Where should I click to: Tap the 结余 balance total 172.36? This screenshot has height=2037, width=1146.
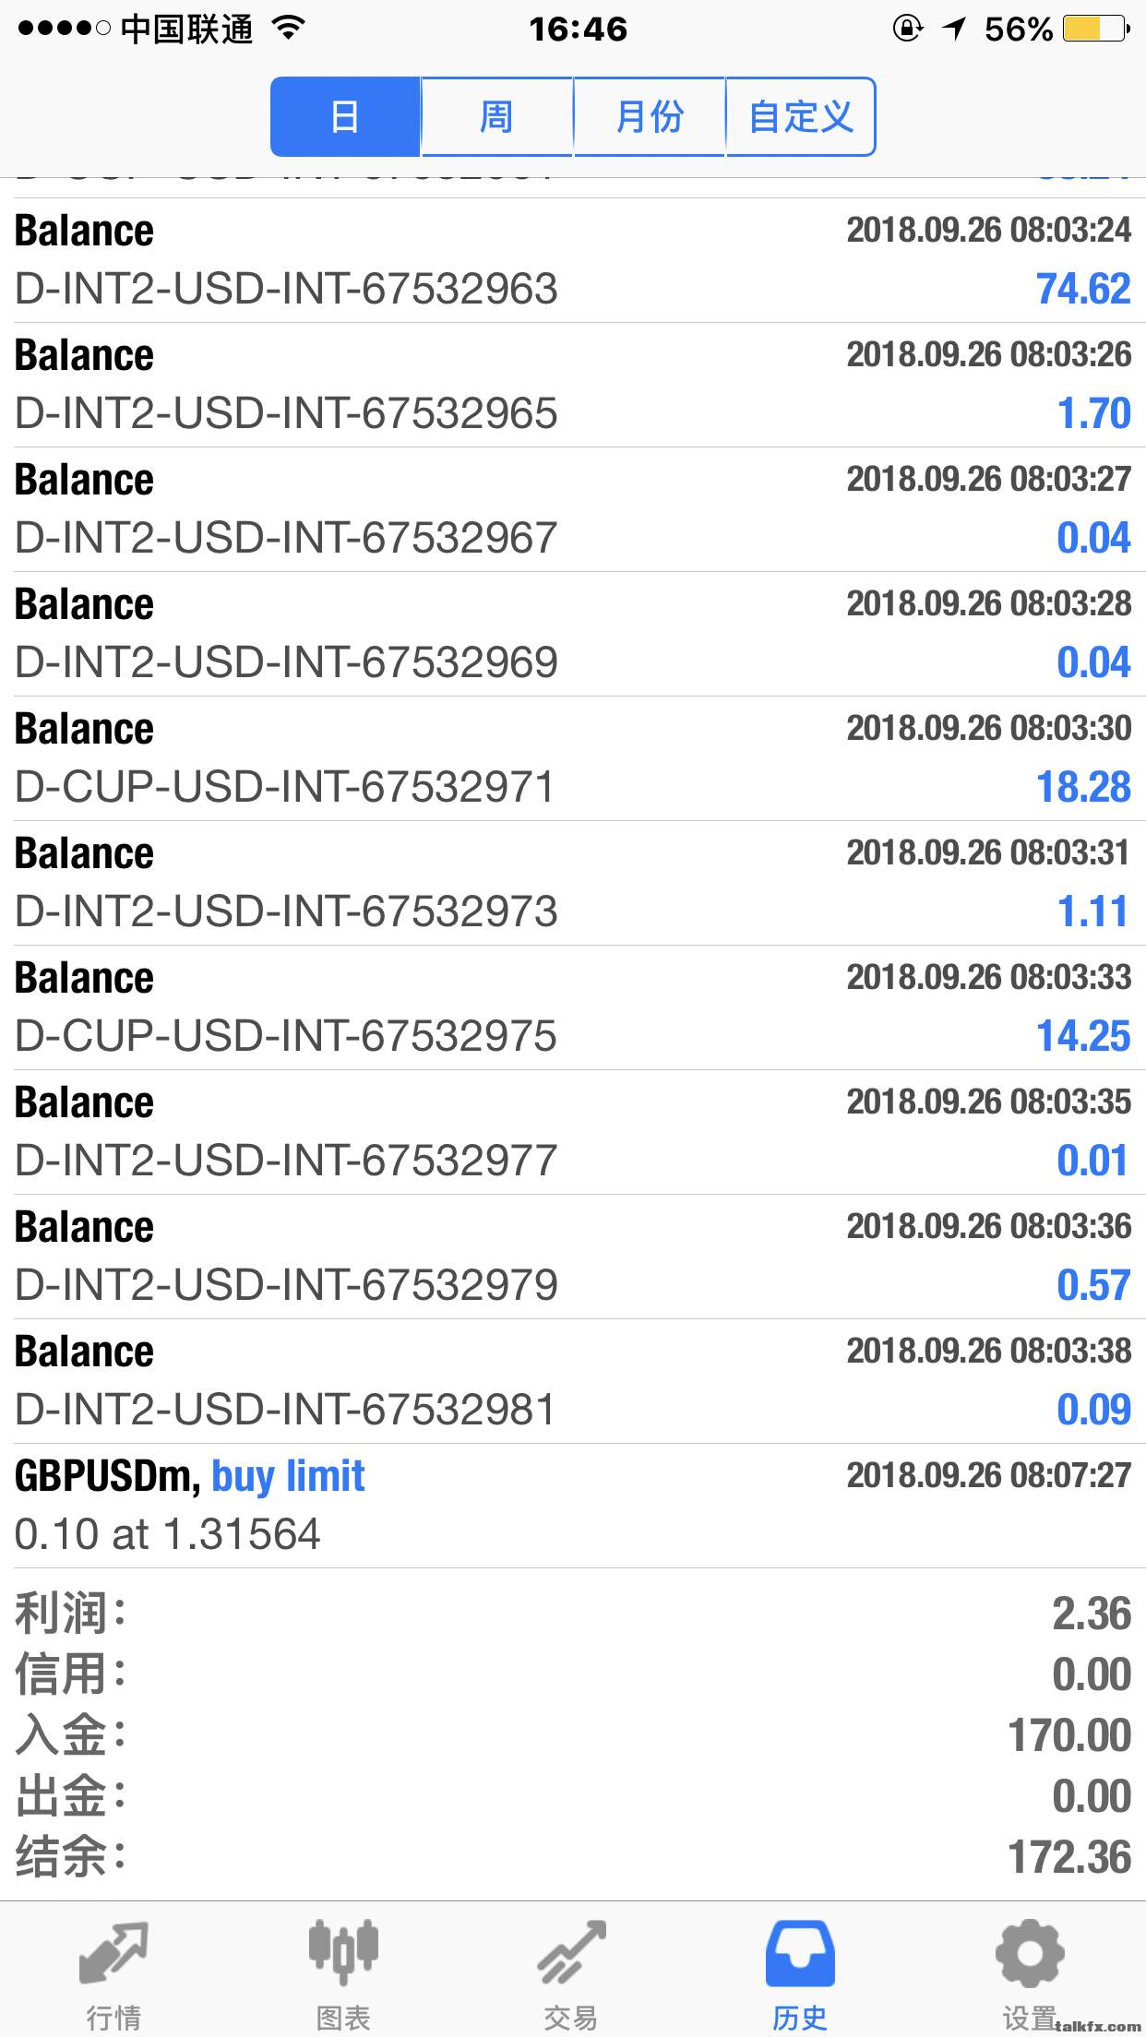[1068, 1857]
